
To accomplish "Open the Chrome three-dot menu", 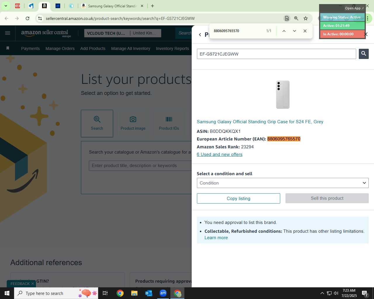I will (x=368, y=18).
